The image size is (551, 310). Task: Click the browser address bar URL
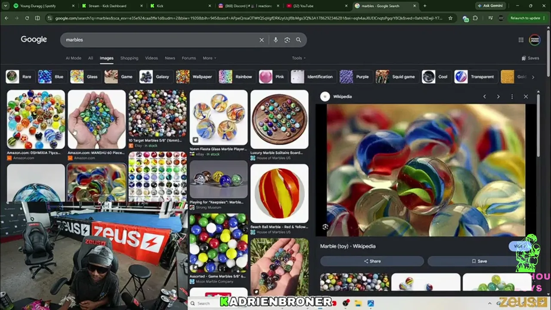point(249,18)
